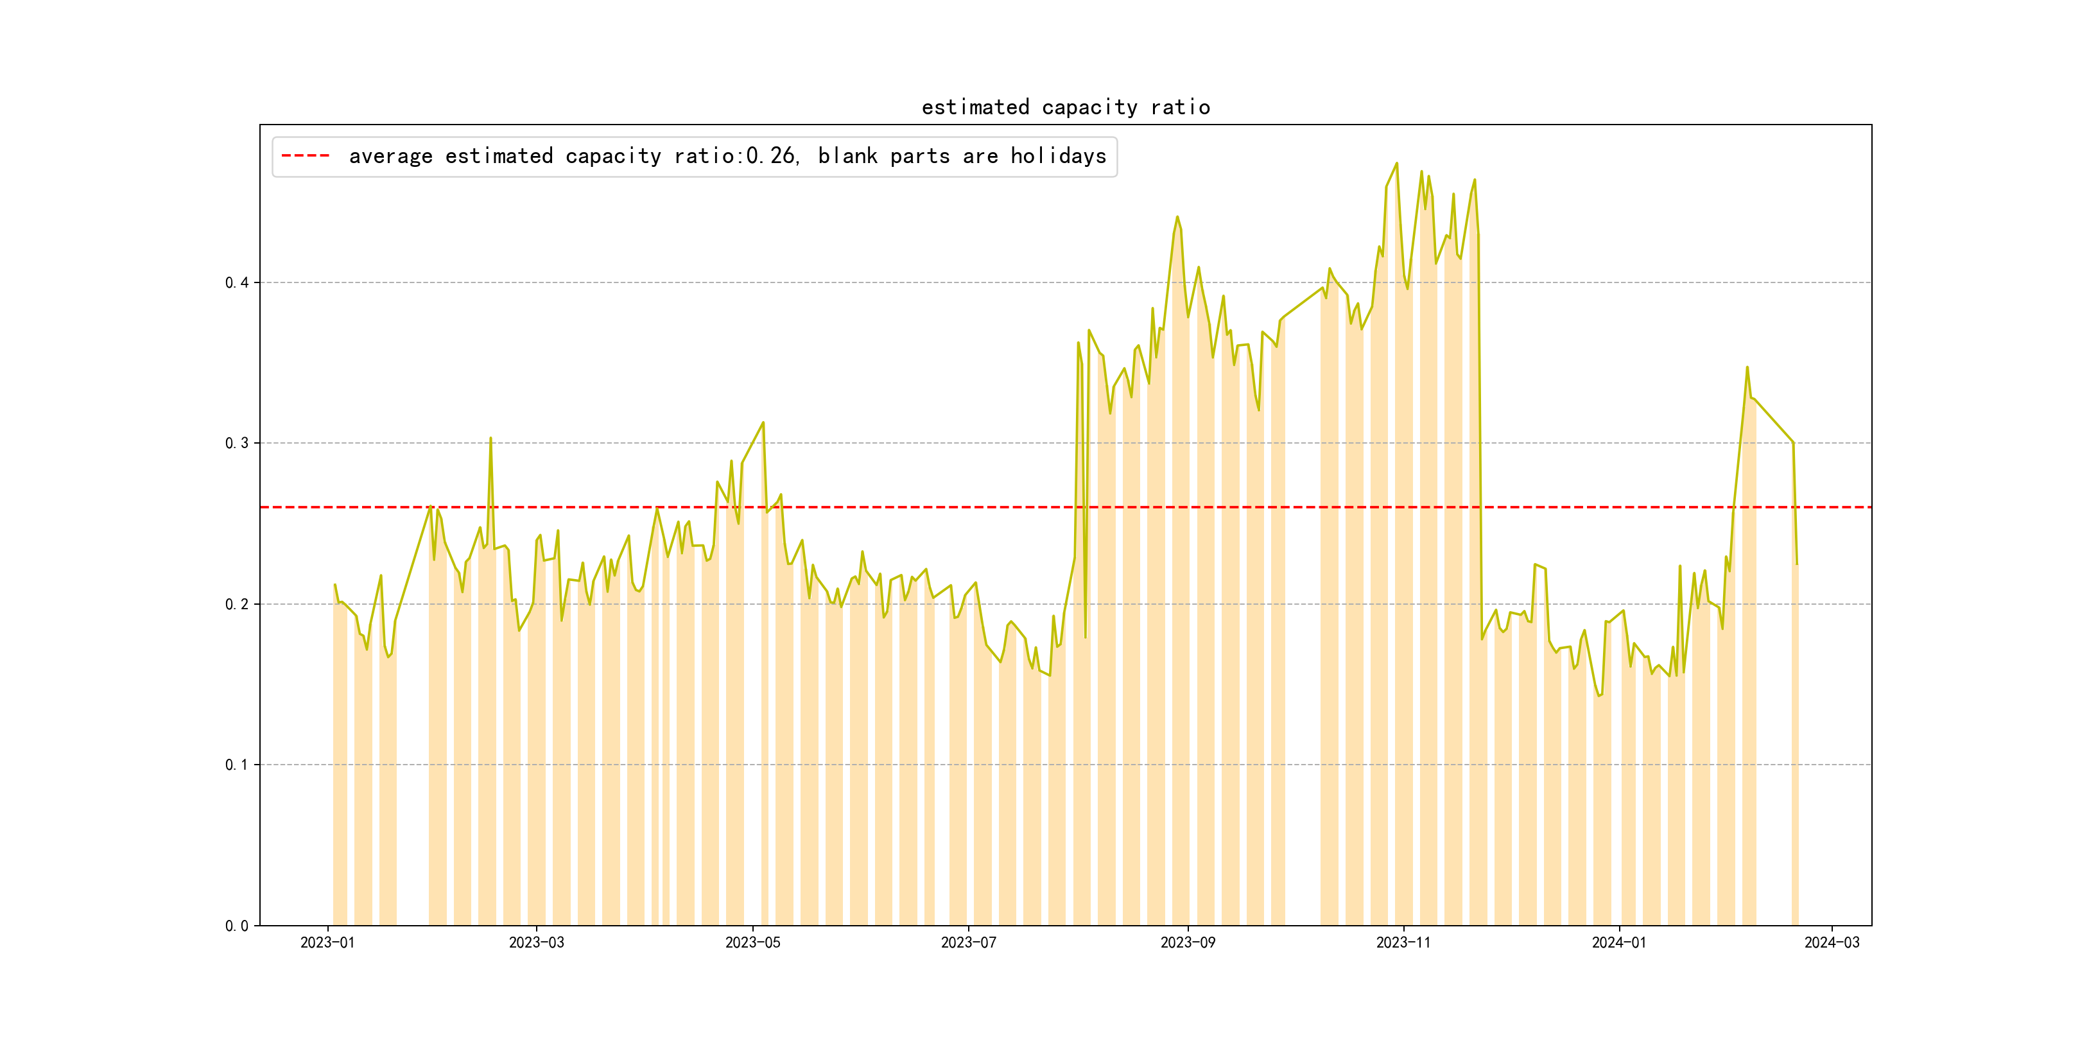Click the 2023-09 x-axis label
The image size is (2080, 1040).
tap(1187, 942)
